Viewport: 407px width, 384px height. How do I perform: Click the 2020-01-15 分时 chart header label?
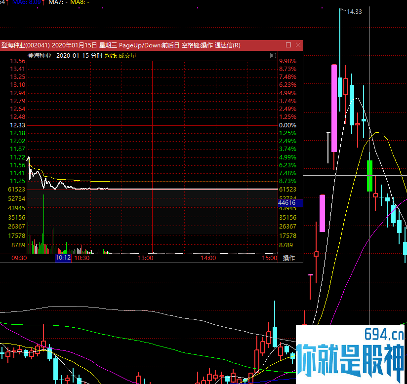(80, 56)
